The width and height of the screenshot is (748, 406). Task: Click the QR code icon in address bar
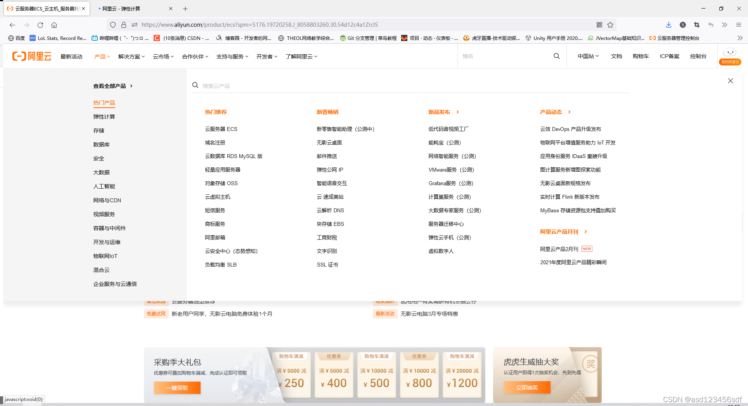click(x=599, y=24)
